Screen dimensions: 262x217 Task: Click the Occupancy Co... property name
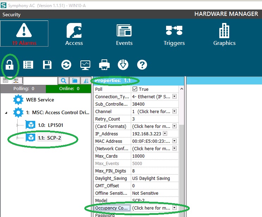(112, 208)
